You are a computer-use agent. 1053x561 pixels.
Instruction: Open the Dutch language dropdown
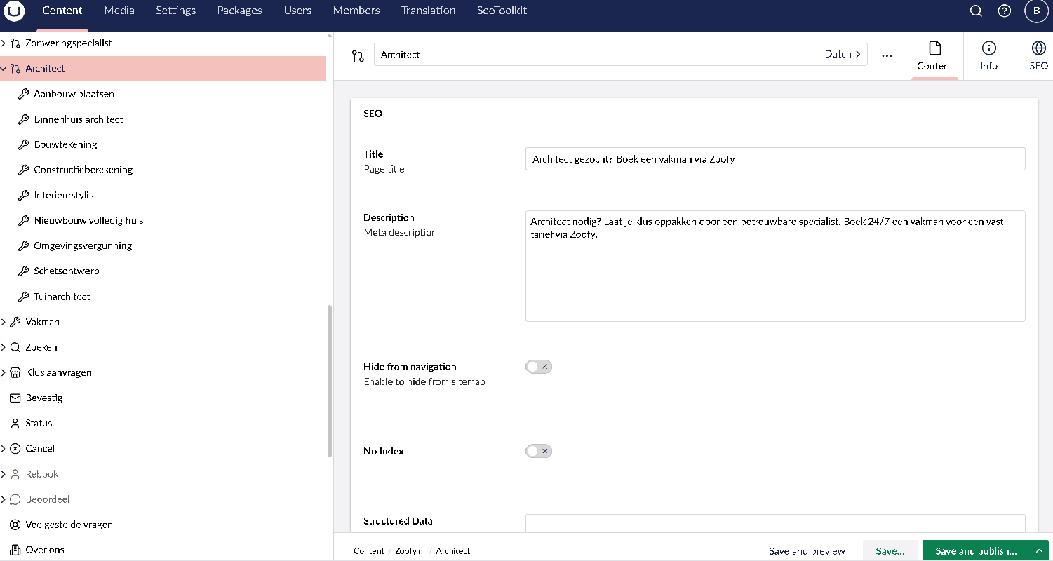coord(842,55)
